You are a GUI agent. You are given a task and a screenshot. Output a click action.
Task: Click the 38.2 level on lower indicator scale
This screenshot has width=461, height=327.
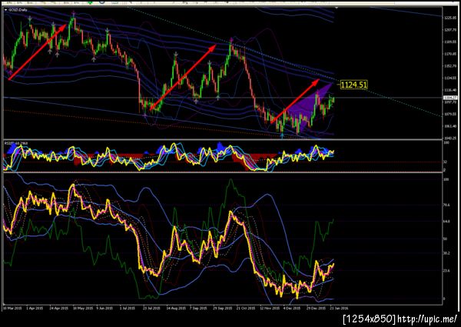pyautogui.click(x=446, y=253)
